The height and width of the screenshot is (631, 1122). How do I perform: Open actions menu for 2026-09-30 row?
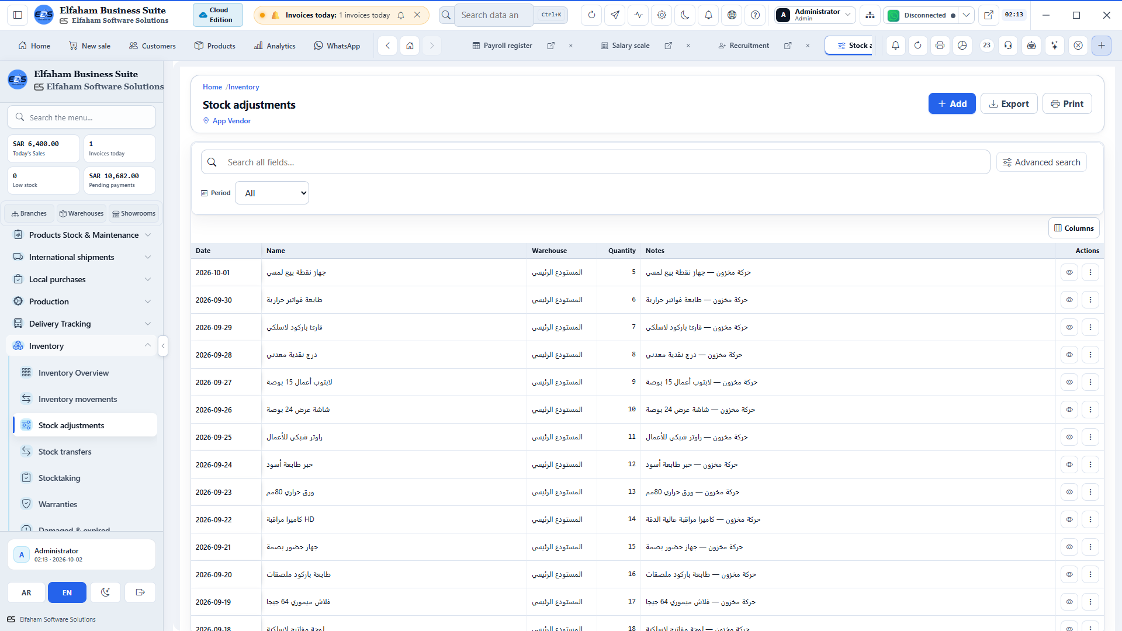pos(1090,300)
